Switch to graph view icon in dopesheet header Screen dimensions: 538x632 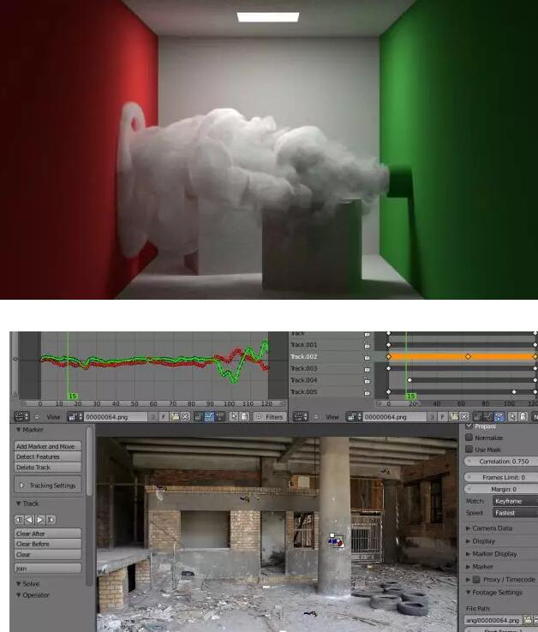pyautogui.click(x=488, y=417)
